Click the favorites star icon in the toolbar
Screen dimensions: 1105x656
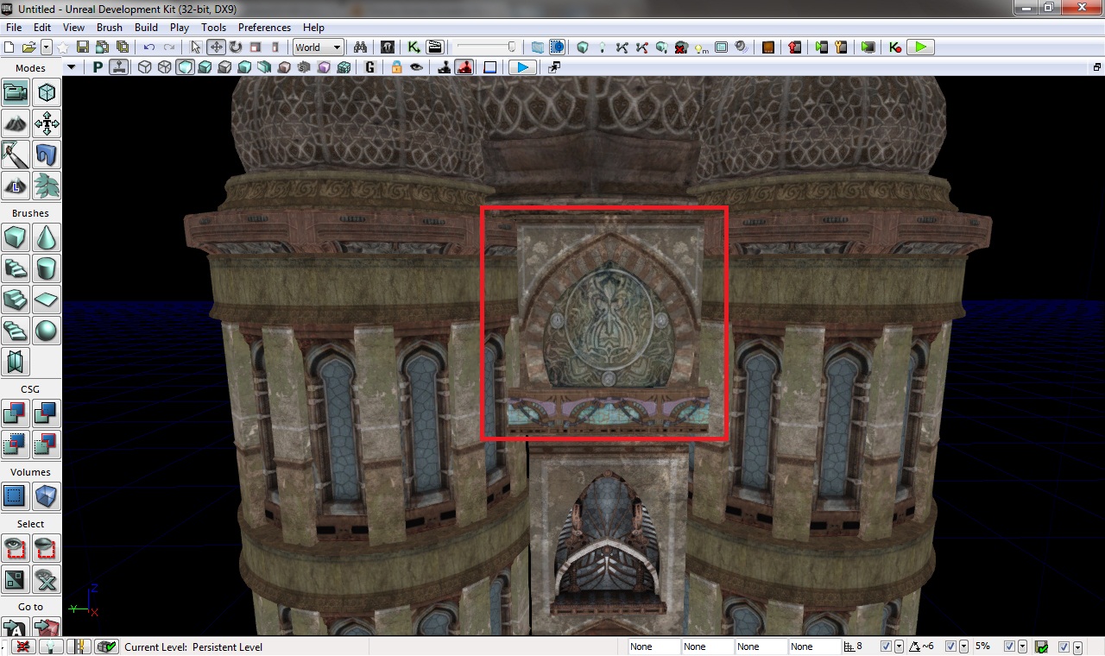[x=63, y=47]
